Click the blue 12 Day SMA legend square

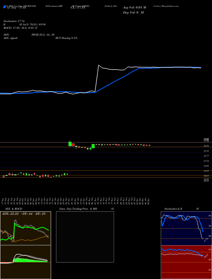[4, 7]
